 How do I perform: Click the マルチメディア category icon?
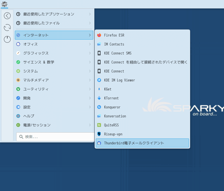tap(18, 80)
